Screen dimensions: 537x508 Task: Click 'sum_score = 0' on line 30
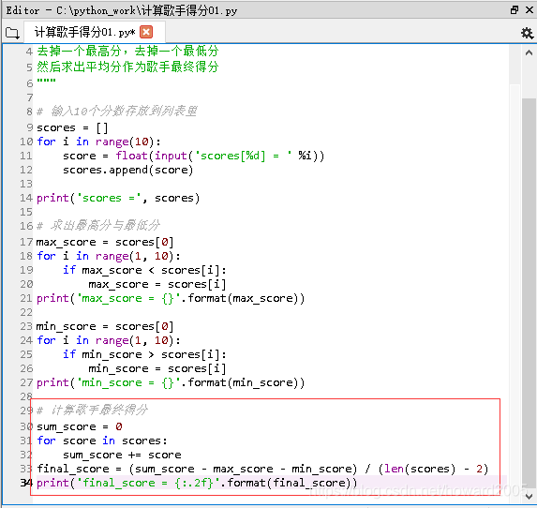(80, 426)
